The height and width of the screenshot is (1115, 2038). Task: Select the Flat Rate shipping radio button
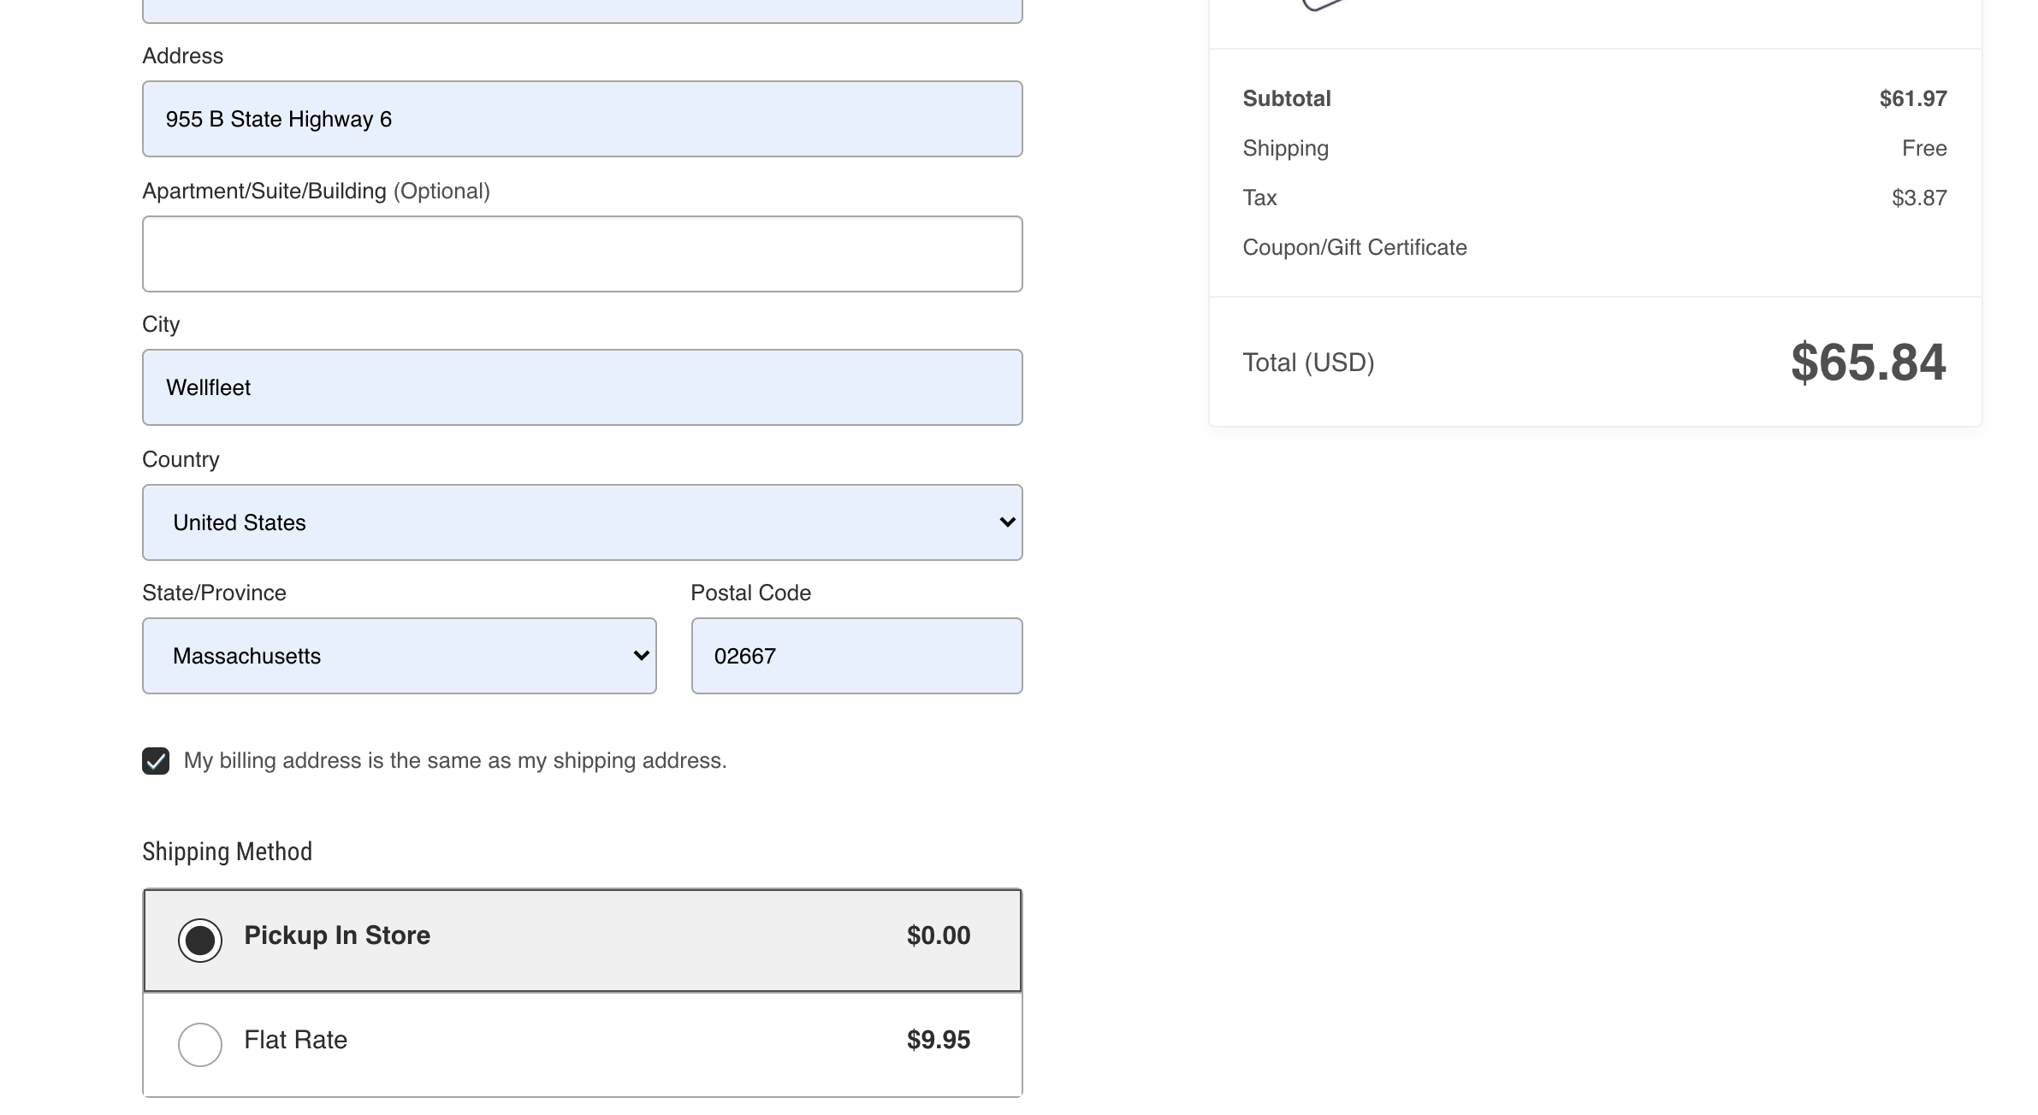tap(200, 1045)
